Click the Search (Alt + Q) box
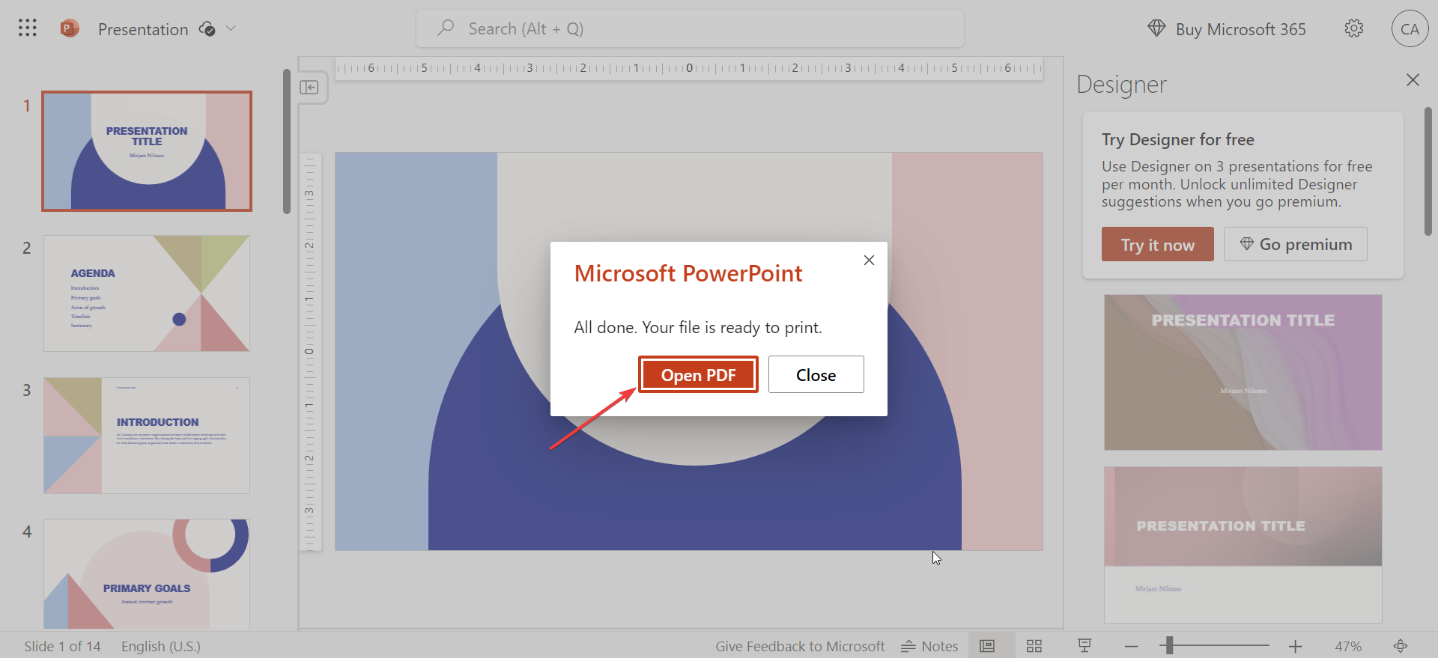Screen dimensions: 1438x658 690,28
